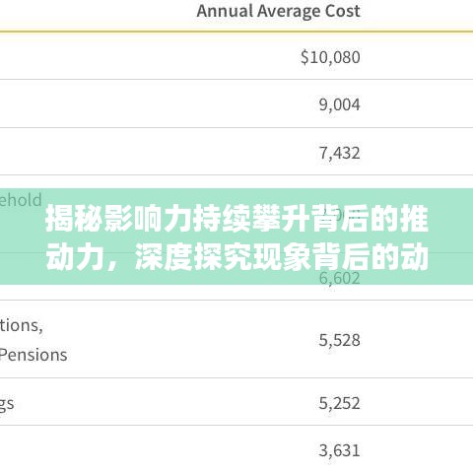Click the Pensions row label
473x473 pixels.
pyautogui.click(x=34, y=355)
